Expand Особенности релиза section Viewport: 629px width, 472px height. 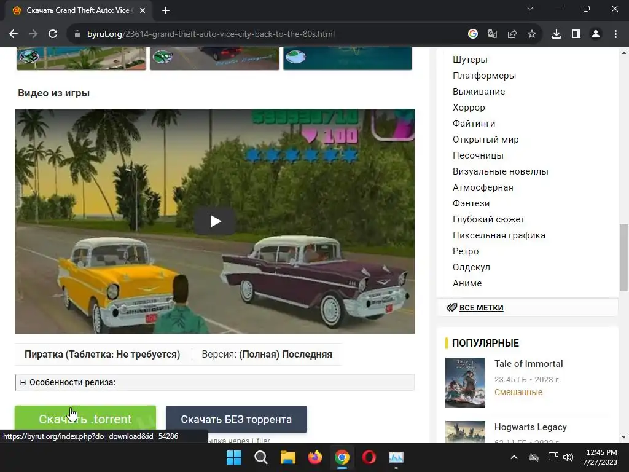(214, 382)
